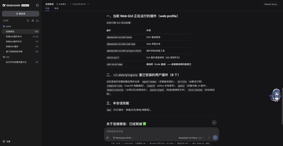
Task: Click the @deepseek-ai/dsh-web-app plugin cell
Action: pos(121,44)
